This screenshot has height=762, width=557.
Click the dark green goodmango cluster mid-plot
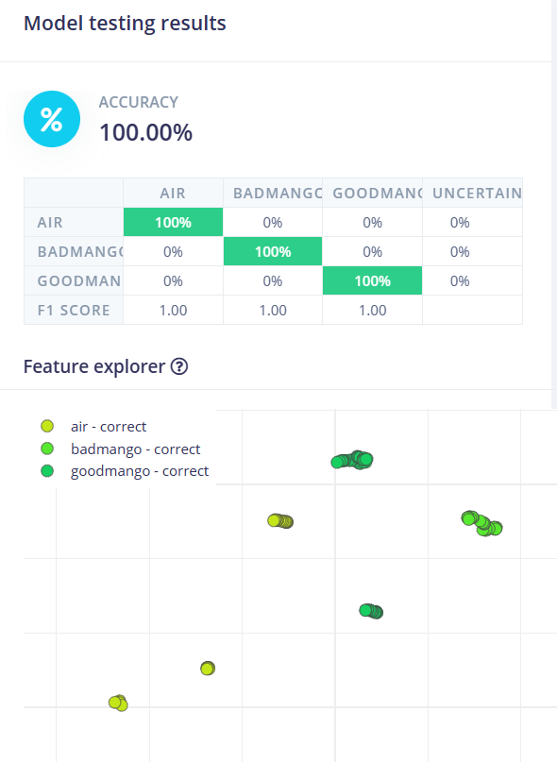(371, 611)
